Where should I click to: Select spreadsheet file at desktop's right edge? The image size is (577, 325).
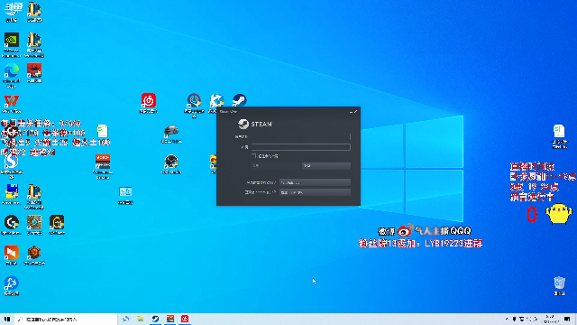point(559,136)
